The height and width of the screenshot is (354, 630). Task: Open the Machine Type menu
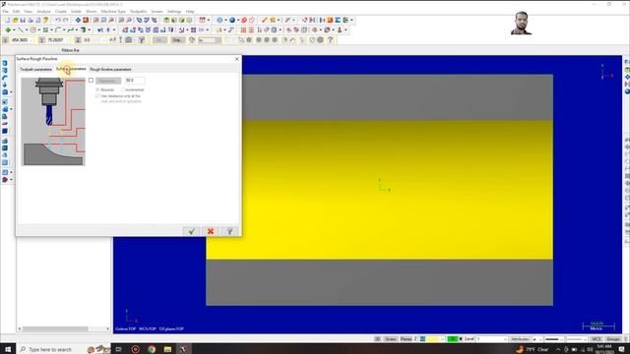113,12
